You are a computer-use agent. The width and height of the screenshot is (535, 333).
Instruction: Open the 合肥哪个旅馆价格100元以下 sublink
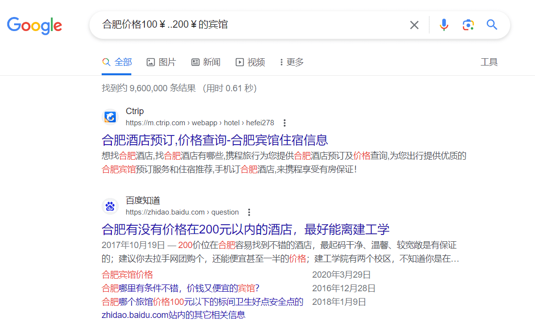coord(202,302)
